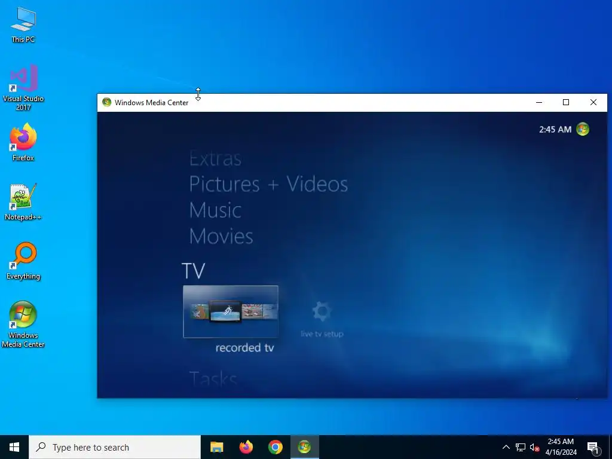Close the Windows Media Center window
Viewport: 612px width, 459px height.
coord(593,102)
